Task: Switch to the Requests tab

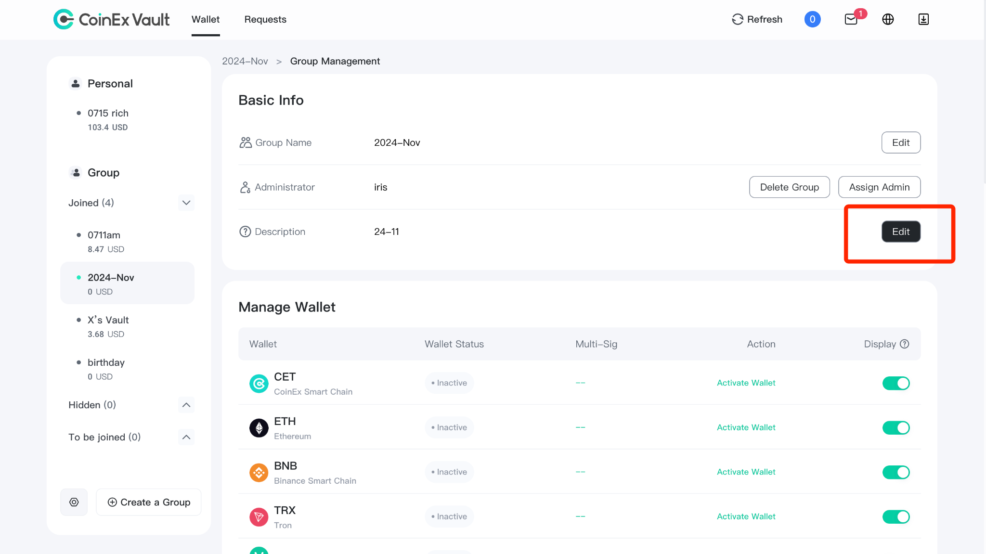Action: (x=265, y=19)
